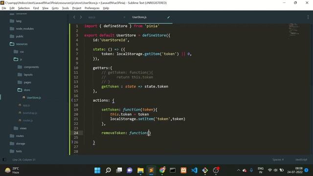313x176 pixels.
Task: Place cursor on removeToken in line 24
Action: tap(113, 133)
